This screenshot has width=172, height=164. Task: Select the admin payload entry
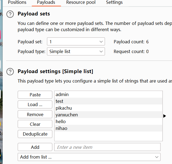[x=108, y=94]
